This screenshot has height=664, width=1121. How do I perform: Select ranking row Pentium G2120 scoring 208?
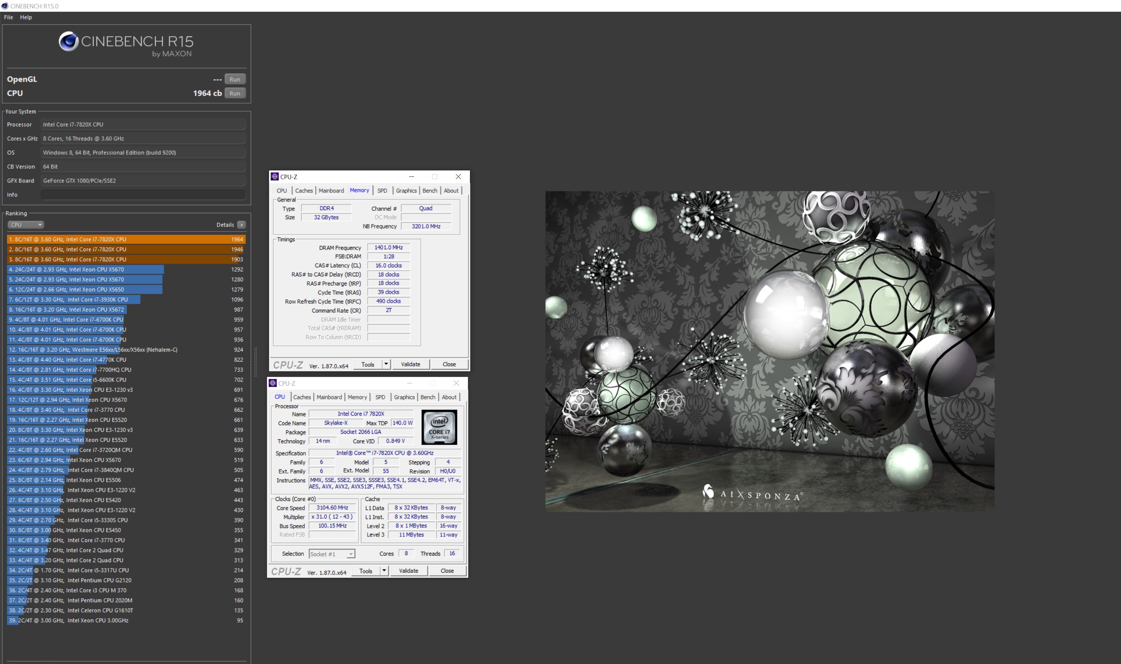[x=126, y=580]
